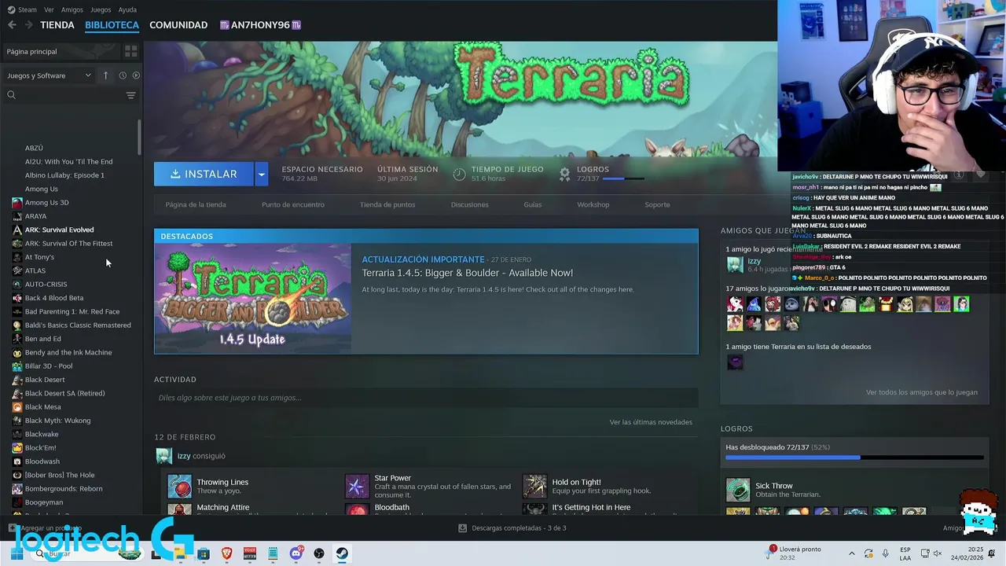Viewport: 1006px width, 566px height.
Task: Open the Amigos menu
Action: 72,9
